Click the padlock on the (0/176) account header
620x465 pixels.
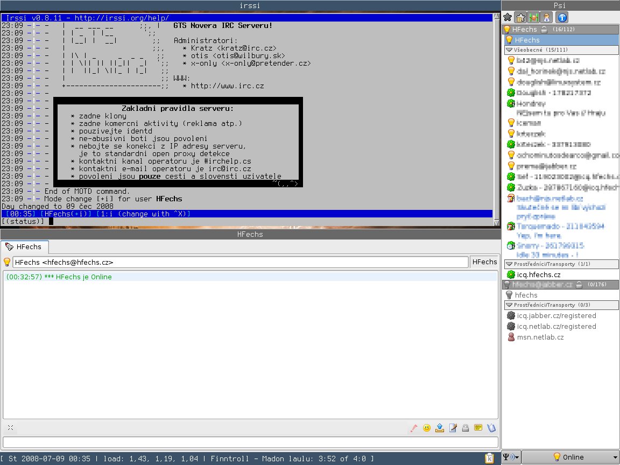[x=579, y=284]
